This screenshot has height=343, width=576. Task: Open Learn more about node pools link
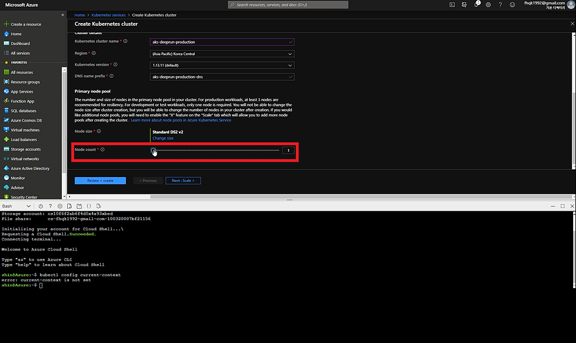tap(181, 120)
